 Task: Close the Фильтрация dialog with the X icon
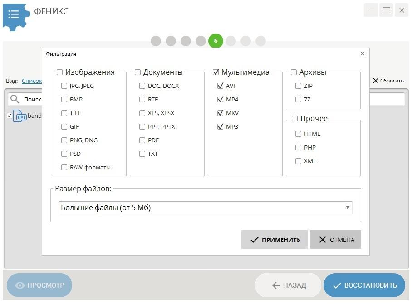[x=362, y=53]
